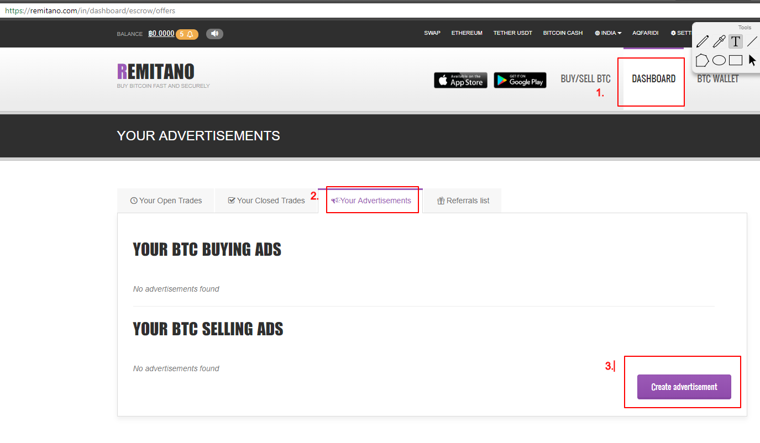Select the Rectangle shape tool
This screenshot has width=760, height=443.
(736, 60)
